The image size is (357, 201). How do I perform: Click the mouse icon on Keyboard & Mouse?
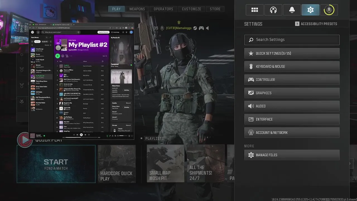point(251,66)
